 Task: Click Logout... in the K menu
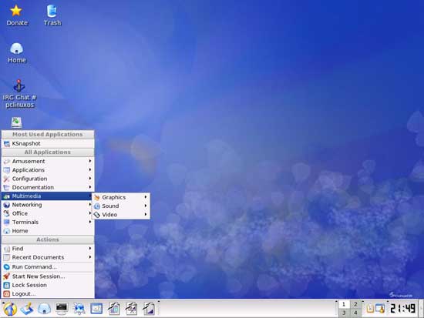tap(48, 293)
